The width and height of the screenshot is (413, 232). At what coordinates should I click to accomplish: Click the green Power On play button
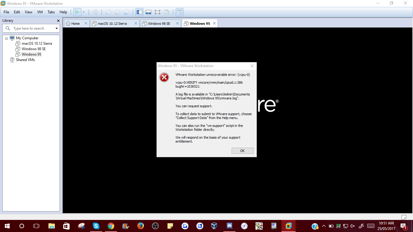coord(77,12)
